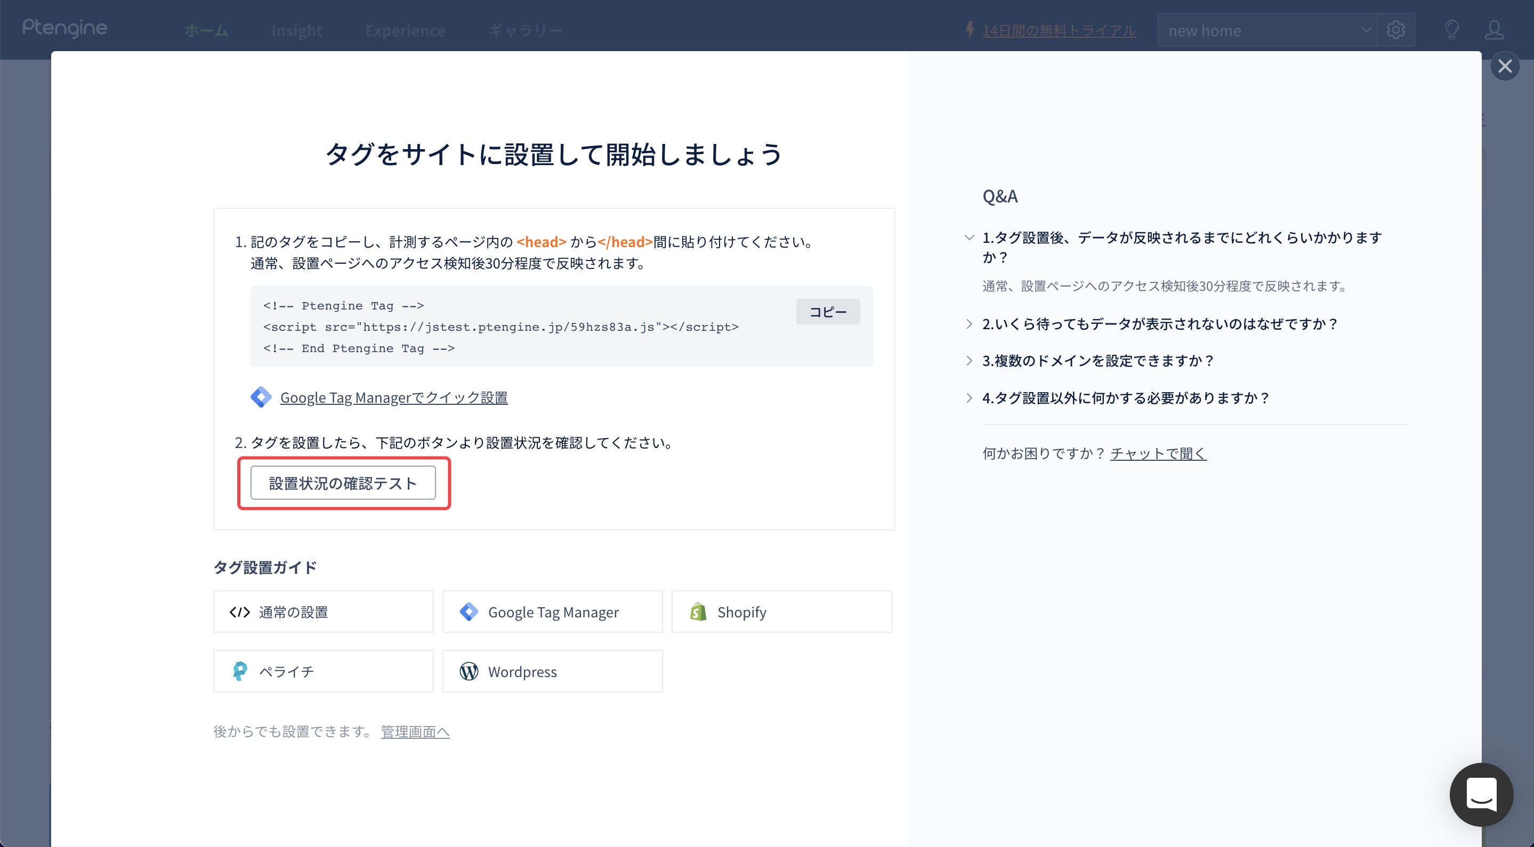Switch to the Insight tab
Screen dimensions: 1534x847
click(x=296, y=30)
